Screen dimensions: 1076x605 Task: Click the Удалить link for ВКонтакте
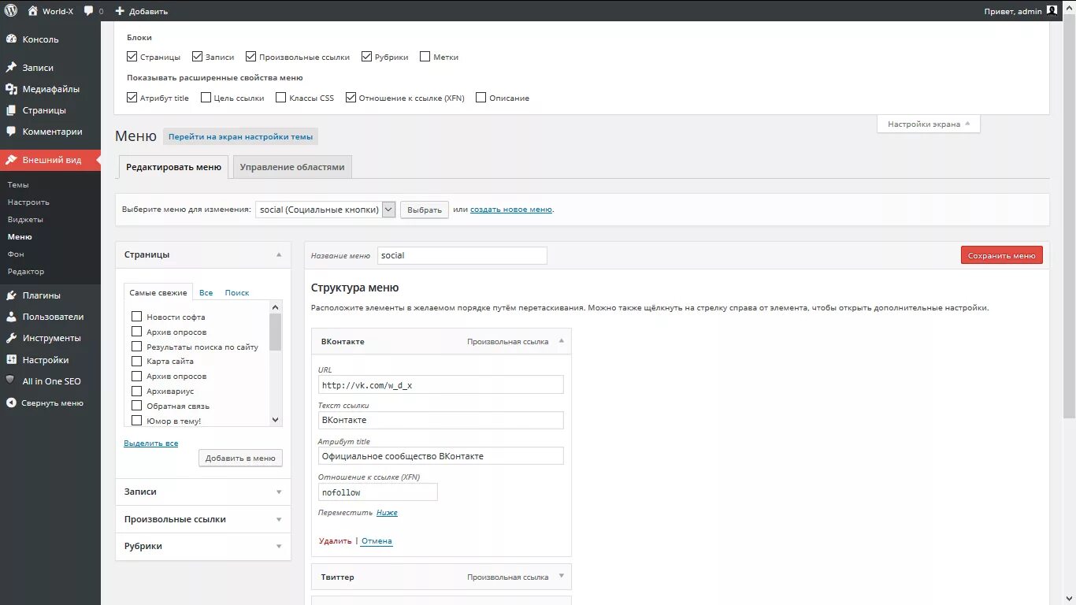pos(336,541)
